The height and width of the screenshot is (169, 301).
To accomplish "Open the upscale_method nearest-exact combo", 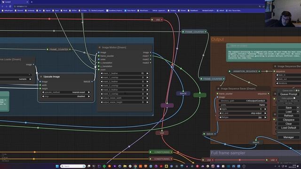I will (x=66, y=92).
